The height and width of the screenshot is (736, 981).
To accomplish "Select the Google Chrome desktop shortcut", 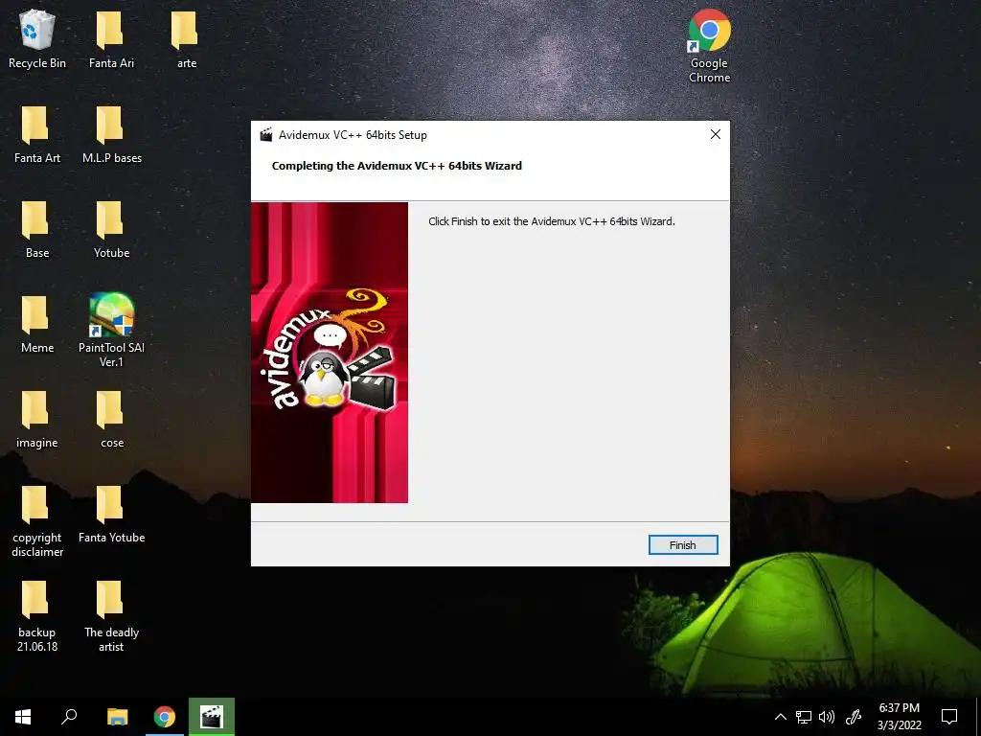I will pos(709,46).
